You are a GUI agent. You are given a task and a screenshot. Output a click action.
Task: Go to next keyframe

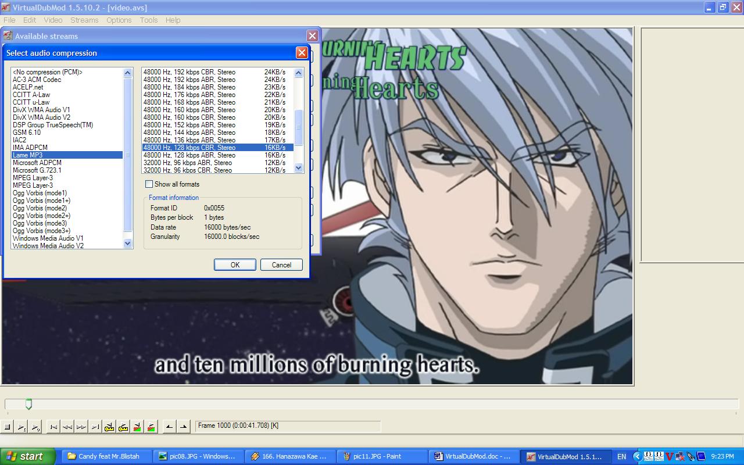123,427
